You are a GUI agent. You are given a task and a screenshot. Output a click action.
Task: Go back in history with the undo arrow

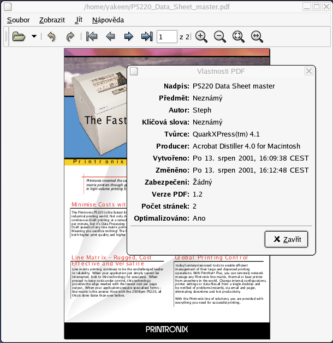point(51,36)
